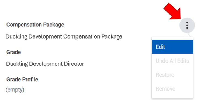Viewport: 208px width, 100px height.
Task: Click the dropdown menu's pointer caret
Action: pos(188,35)
